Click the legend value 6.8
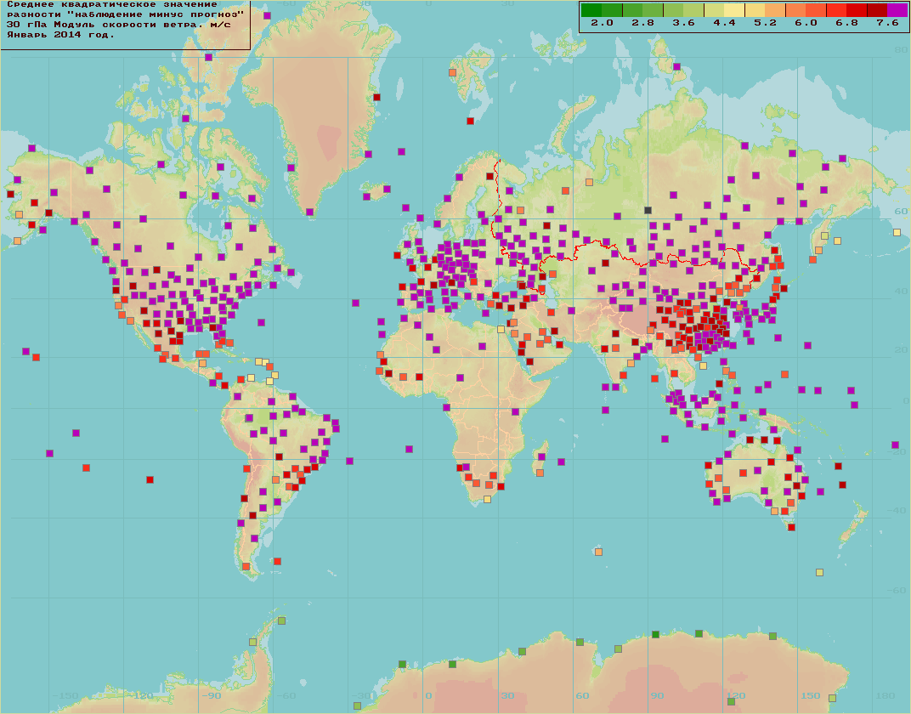The image size is (911, 714). pyautogui.click(x=846, y=23)
